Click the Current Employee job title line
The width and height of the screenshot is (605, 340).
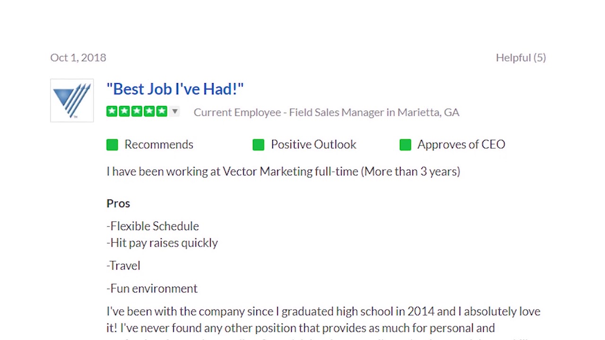[x=327, y=112]
